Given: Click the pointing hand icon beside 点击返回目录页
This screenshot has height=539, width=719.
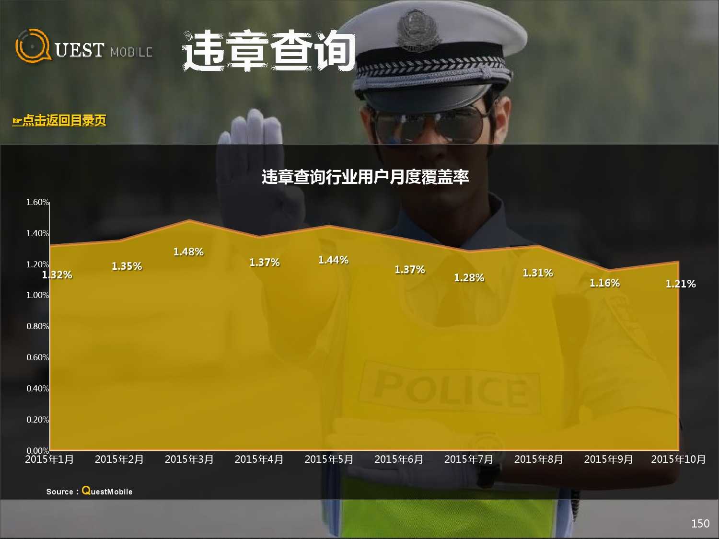Looking at the screenshot, I should point(17,121).
